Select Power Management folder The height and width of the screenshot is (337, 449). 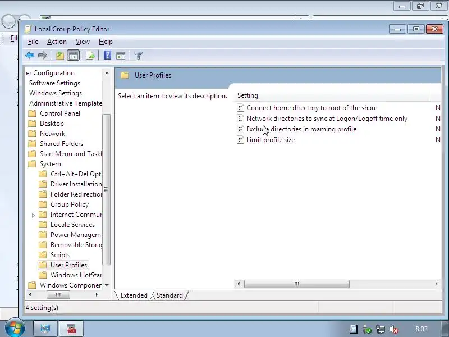76,235
